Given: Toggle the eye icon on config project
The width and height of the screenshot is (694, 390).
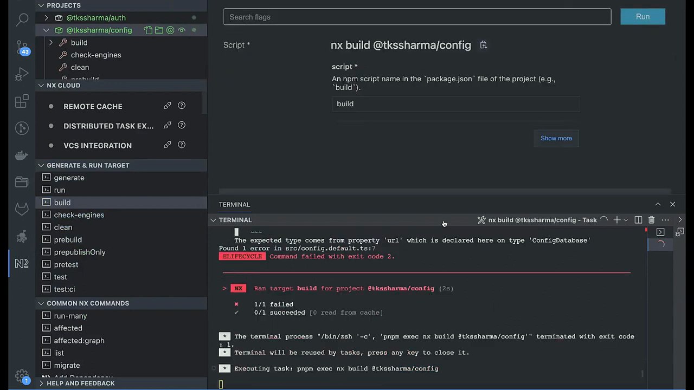Looking at the screenshot, I should [182, 30].
